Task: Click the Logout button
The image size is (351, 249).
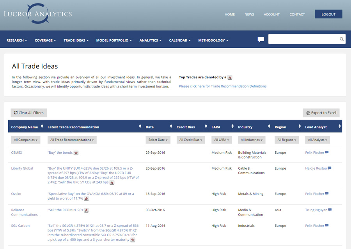Action: coord(328,14)
